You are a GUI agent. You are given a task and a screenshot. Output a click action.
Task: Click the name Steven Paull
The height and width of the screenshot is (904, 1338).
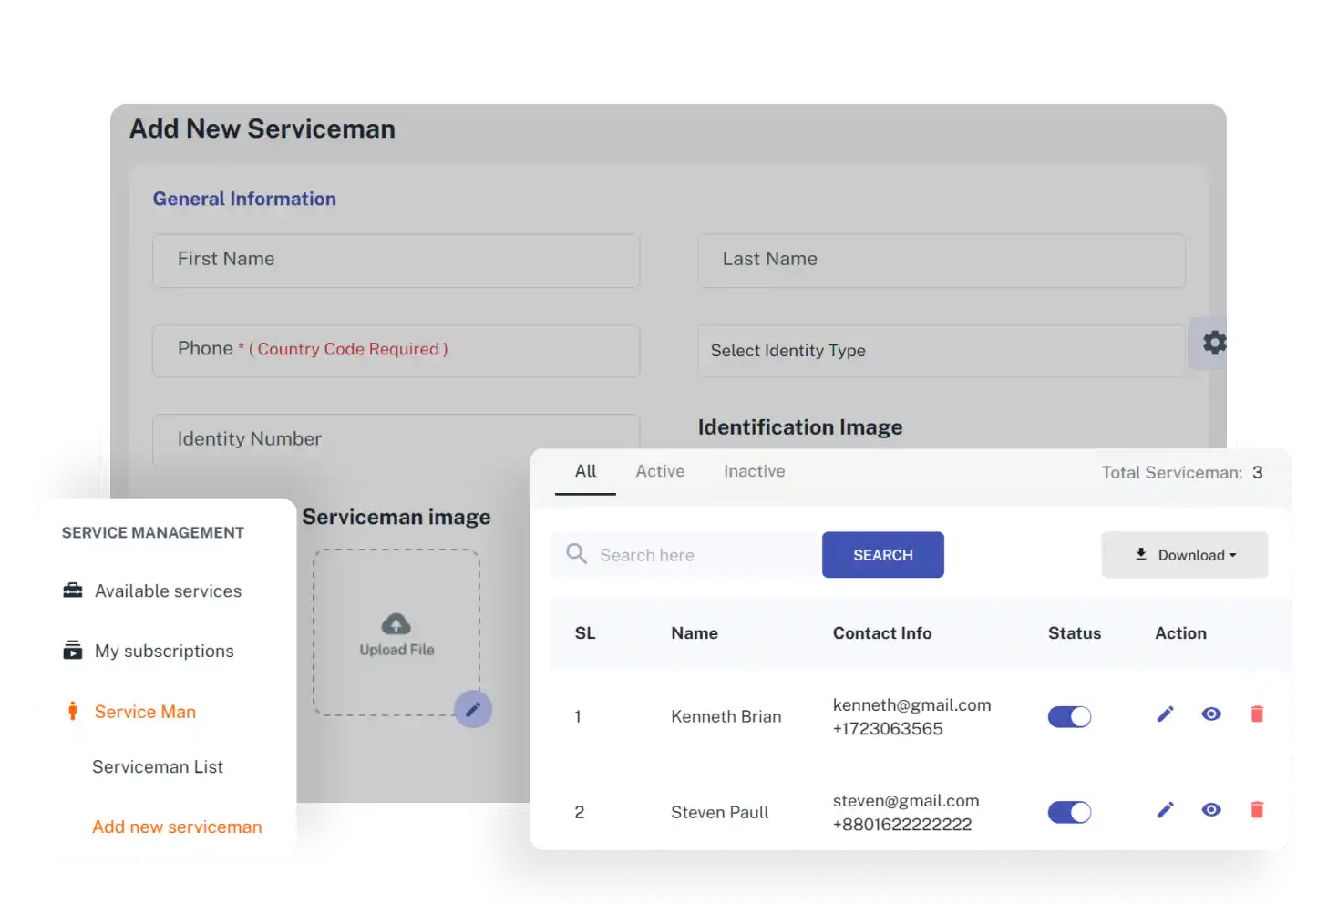[720, 813]
